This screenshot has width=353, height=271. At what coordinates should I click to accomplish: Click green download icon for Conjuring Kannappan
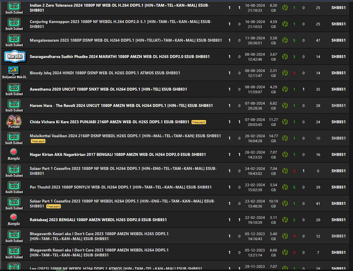tap(285, 24)
